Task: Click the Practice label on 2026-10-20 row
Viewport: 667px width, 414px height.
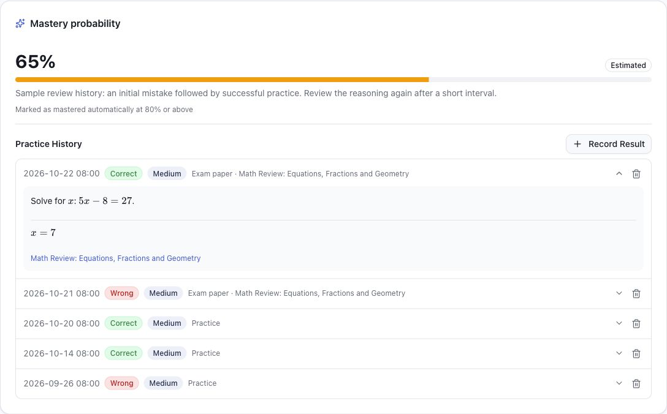Action: pyautogui.click(x=206, y=323)
